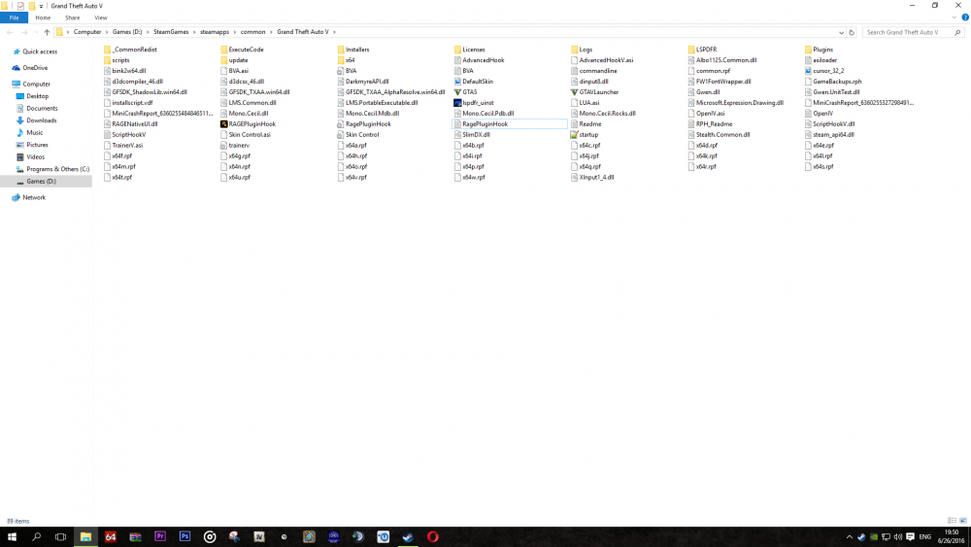Select the GTAVLauncher application
This screenshot has width=971, height=547.
tap(594, 91)
